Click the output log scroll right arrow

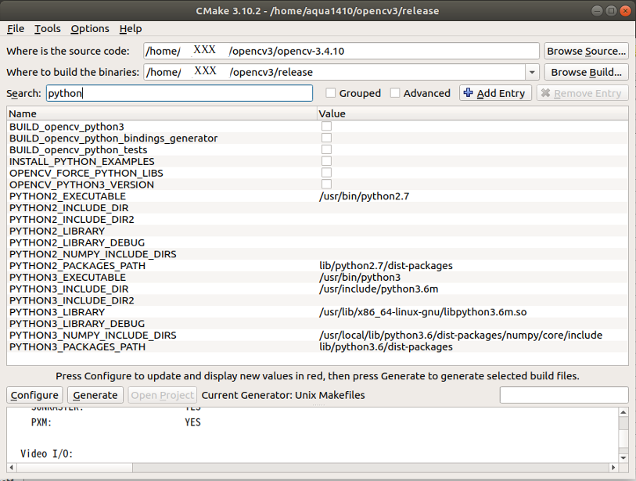(x=613, y=468)
